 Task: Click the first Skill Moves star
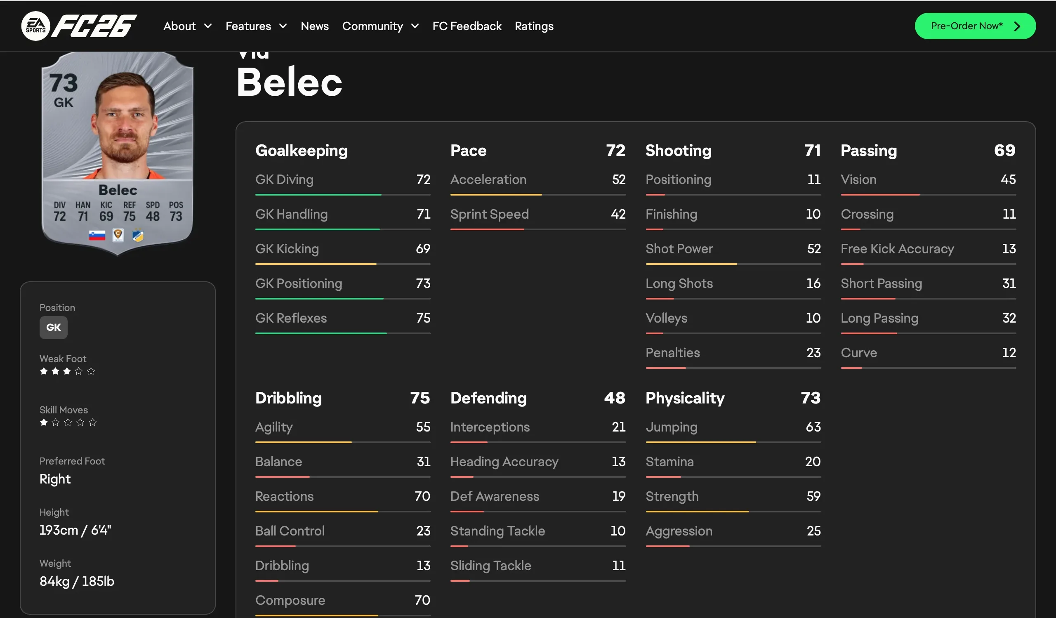coord(44,422)
